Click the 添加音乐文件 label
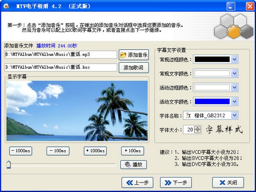256x192 pixels. 19,46
